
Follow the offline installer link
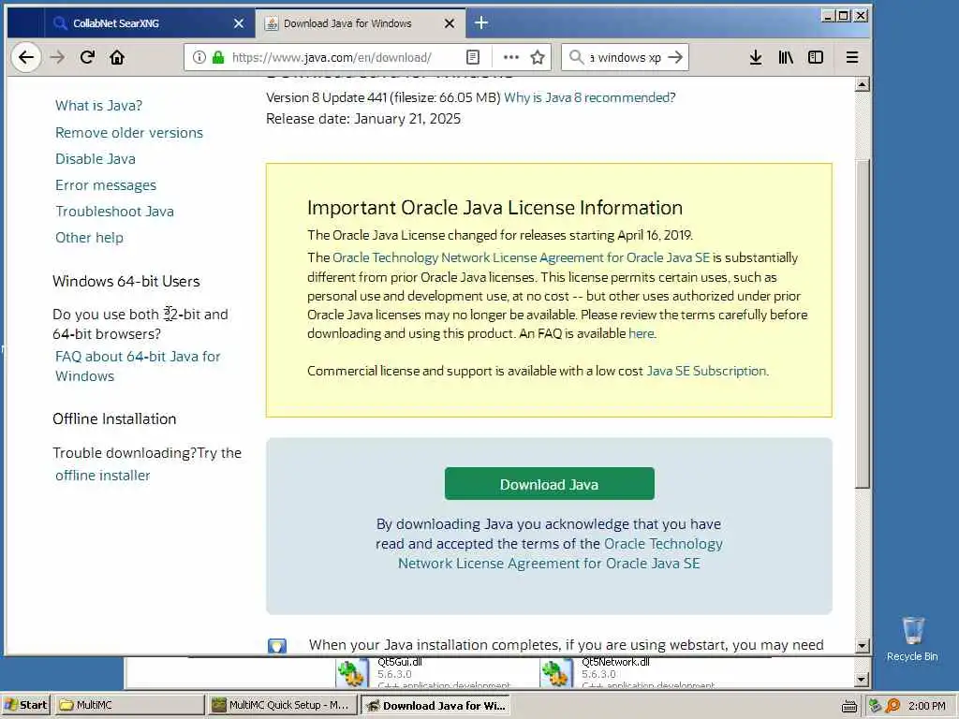(x=103, y=476)
